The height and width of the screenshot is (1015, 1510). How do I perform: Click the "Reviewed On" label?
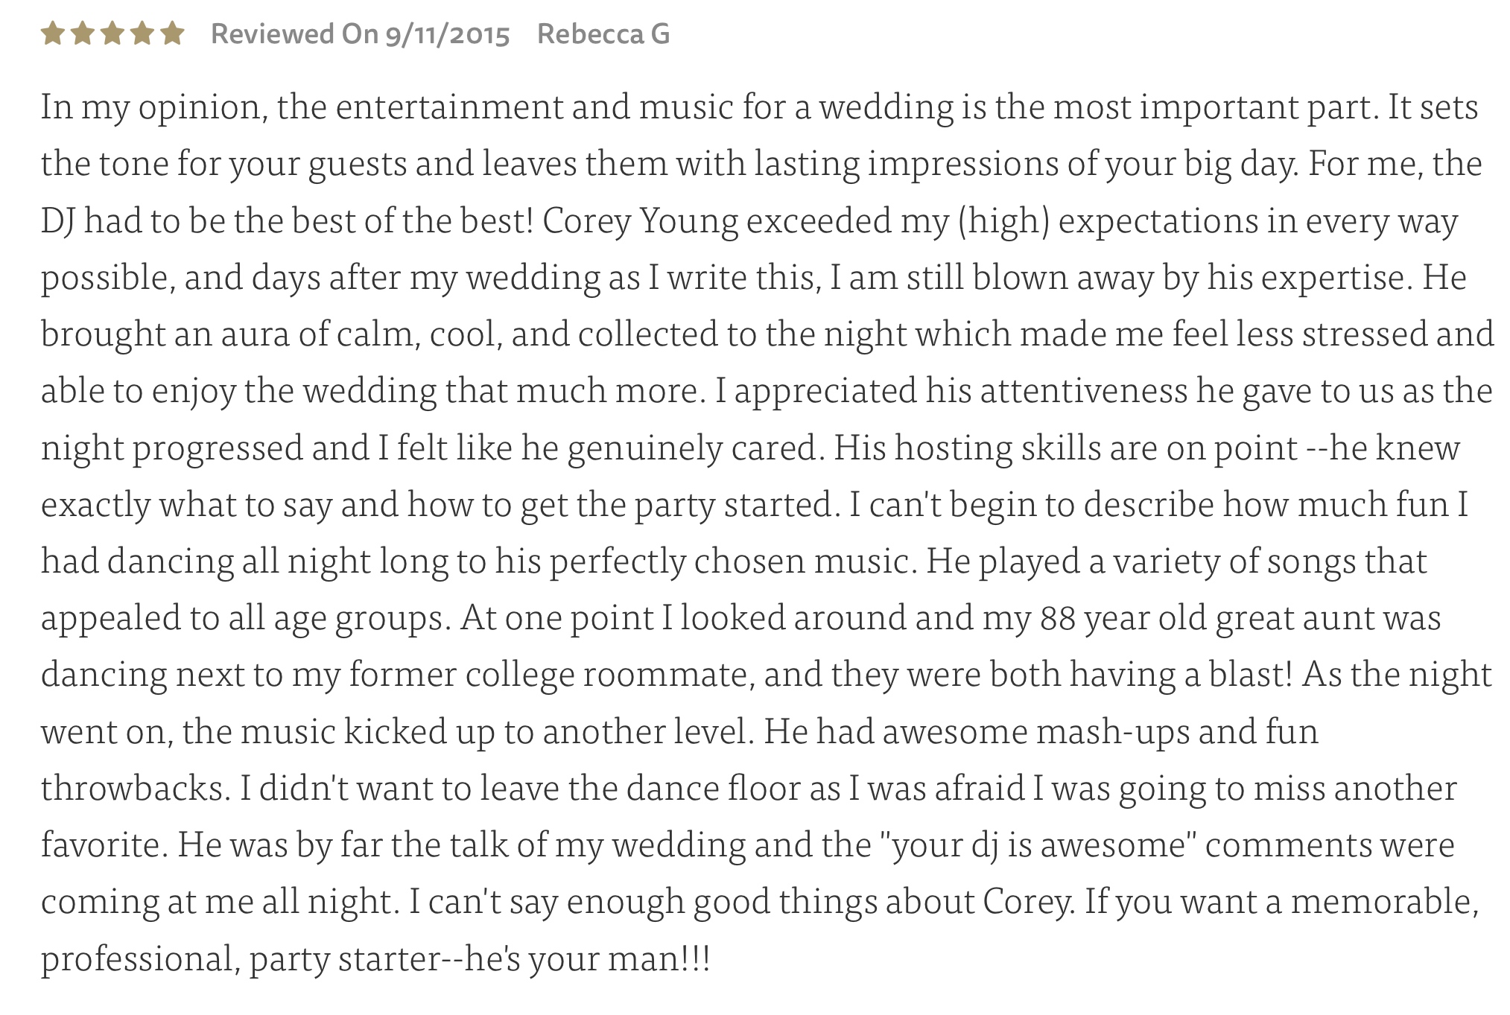[294, 34]
